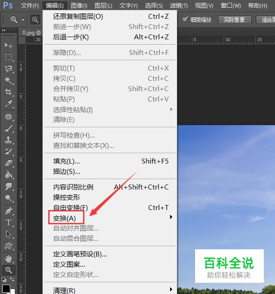Expand the 清理(R) submenu
The width and height of the screenshot is (275, 294).
(171, 290)
